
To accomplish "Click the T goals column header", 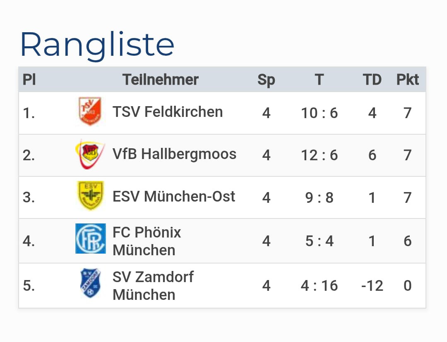I will click(x=319, y=79).
